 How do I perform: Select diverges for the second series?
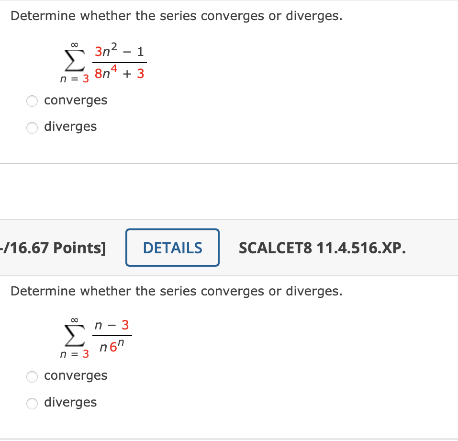point(32,404)
